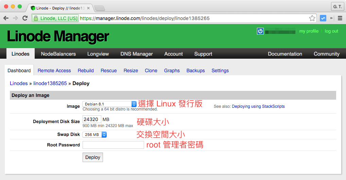Click the Root Password input field
The image size is (346, 180).
113,145
